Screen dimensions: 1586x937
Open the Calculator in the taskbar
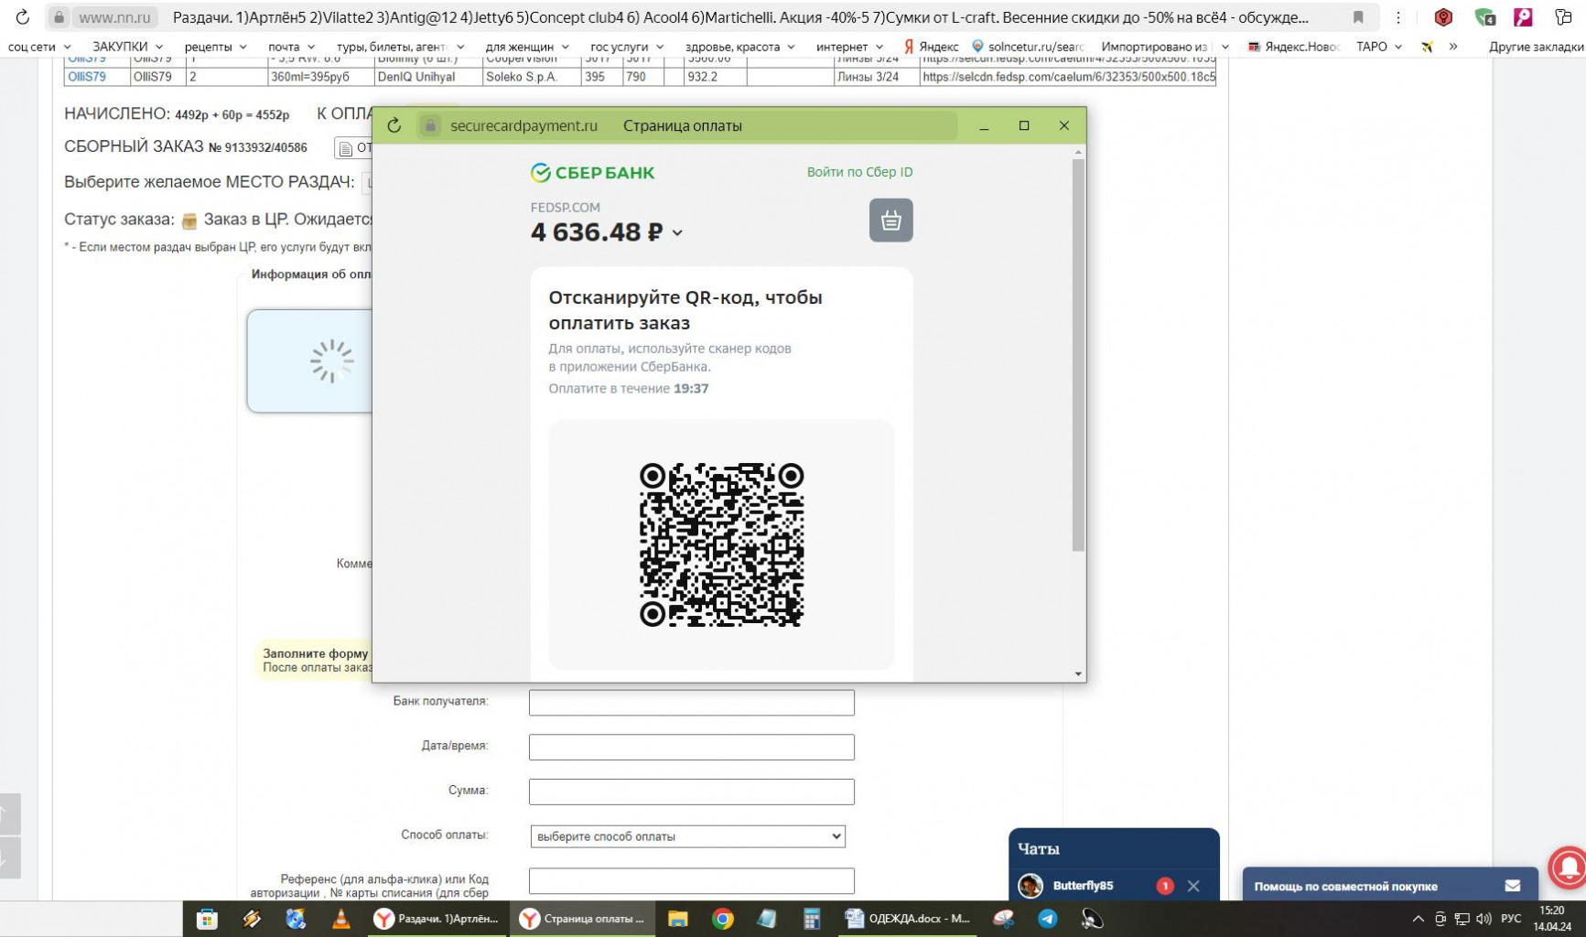pos(811,919)
